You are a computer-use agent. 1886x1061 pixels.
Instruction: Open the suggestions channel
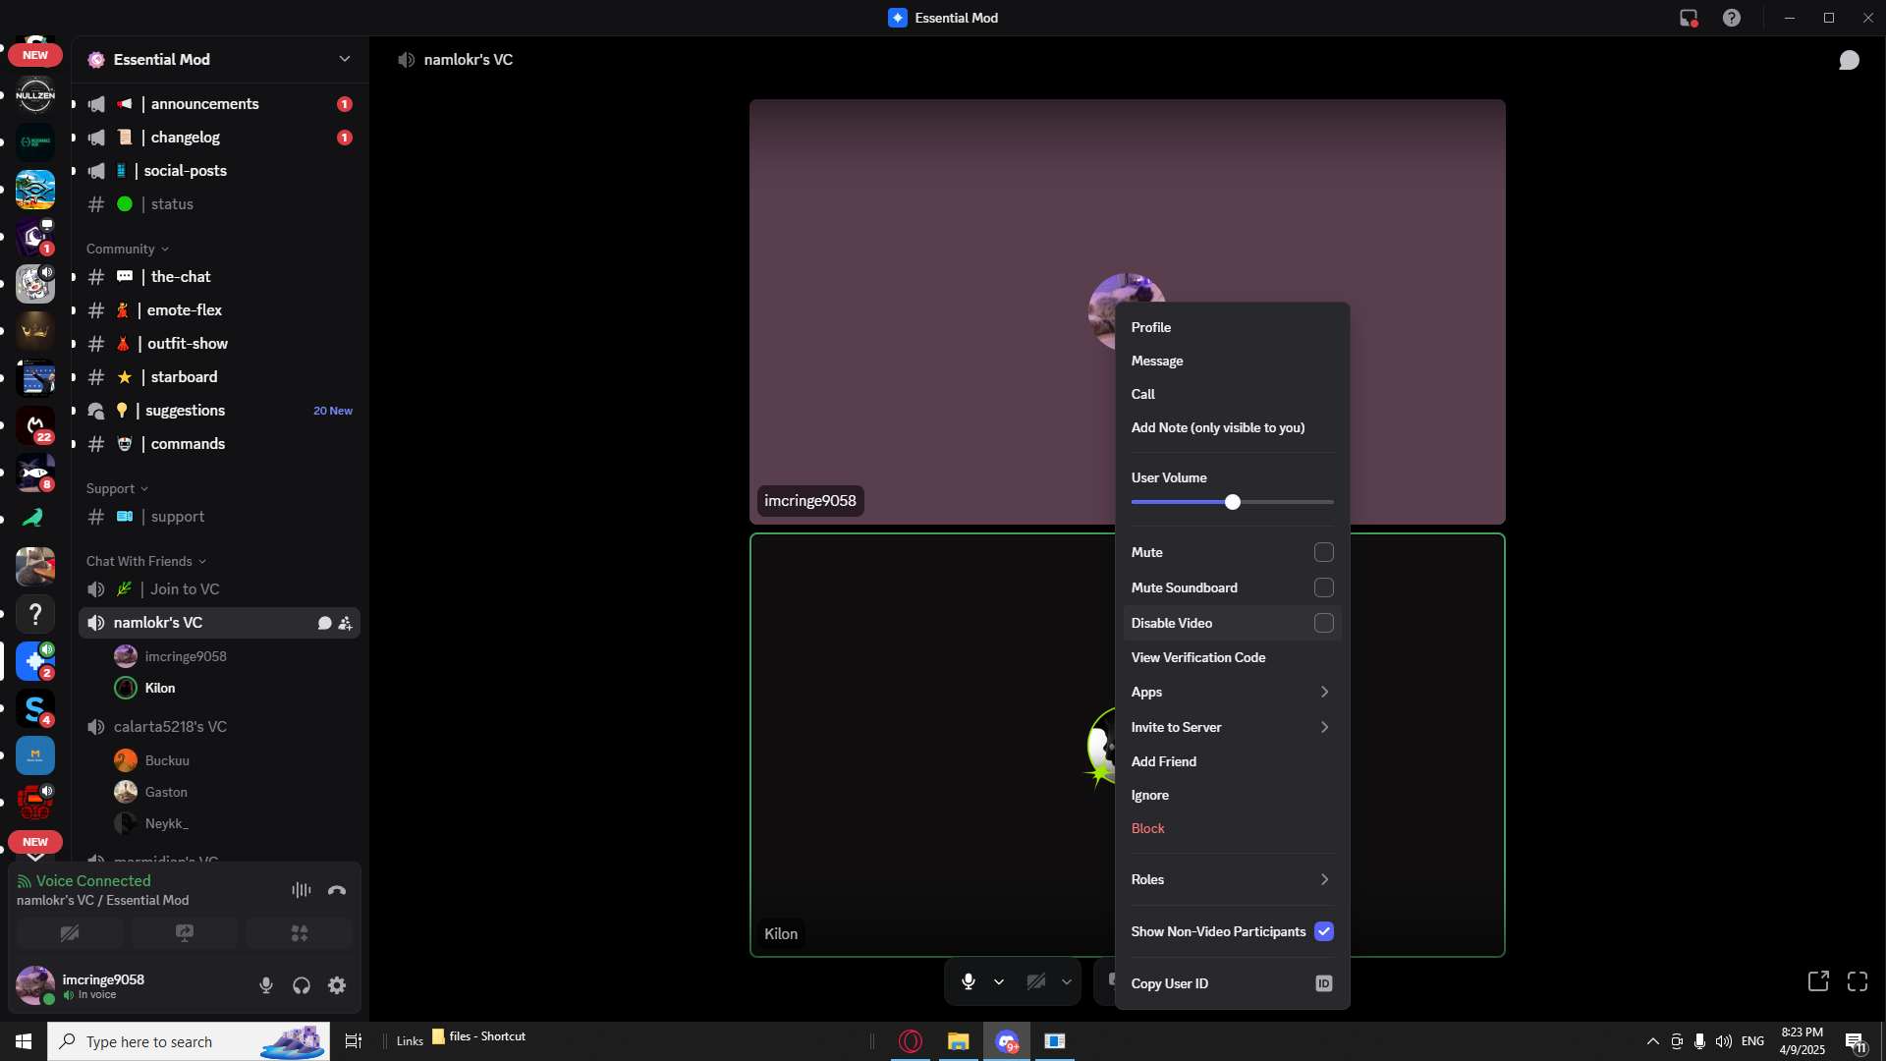click(186, 411)
